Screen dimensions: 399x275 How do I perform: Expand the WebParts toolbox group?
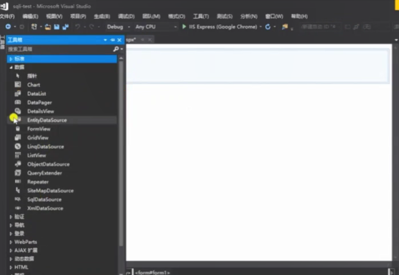coord(11,242)
